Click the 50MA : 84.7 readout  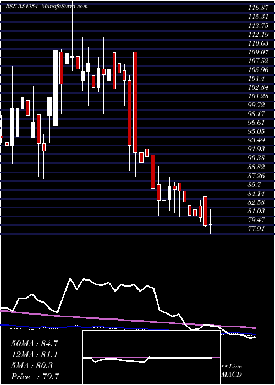(x=35, y=344)
